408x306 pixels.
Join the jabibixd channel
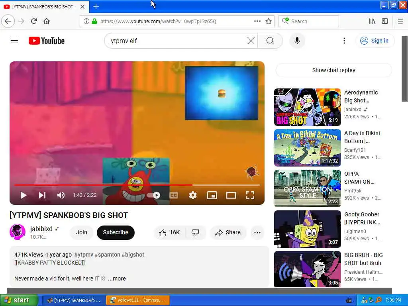[x=81, y=232]
